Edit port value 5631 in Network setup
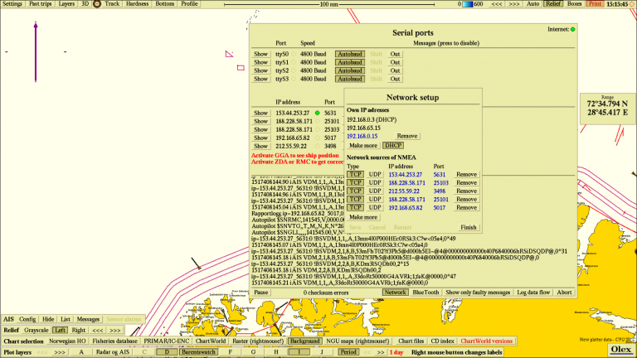 pyautogui.click(x=439, y=175)
